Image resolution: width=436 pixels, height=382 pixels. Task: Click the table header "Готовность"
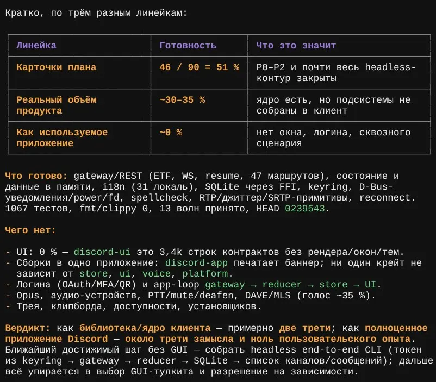click(x=188, y=45)
